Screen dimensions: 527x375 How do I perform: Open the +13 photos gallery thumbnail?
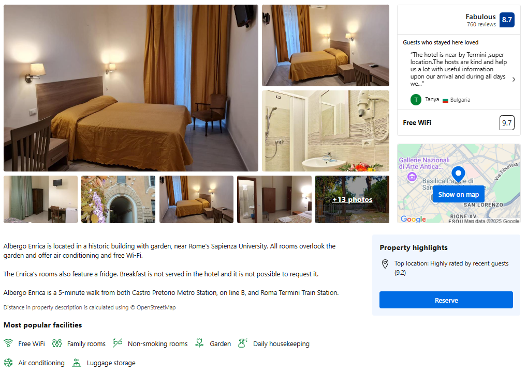(x=352, y=199)
